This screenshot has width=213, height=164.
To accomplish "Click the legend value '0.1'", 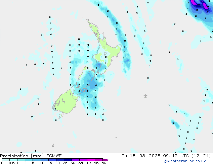I will [x=4, y=163].
